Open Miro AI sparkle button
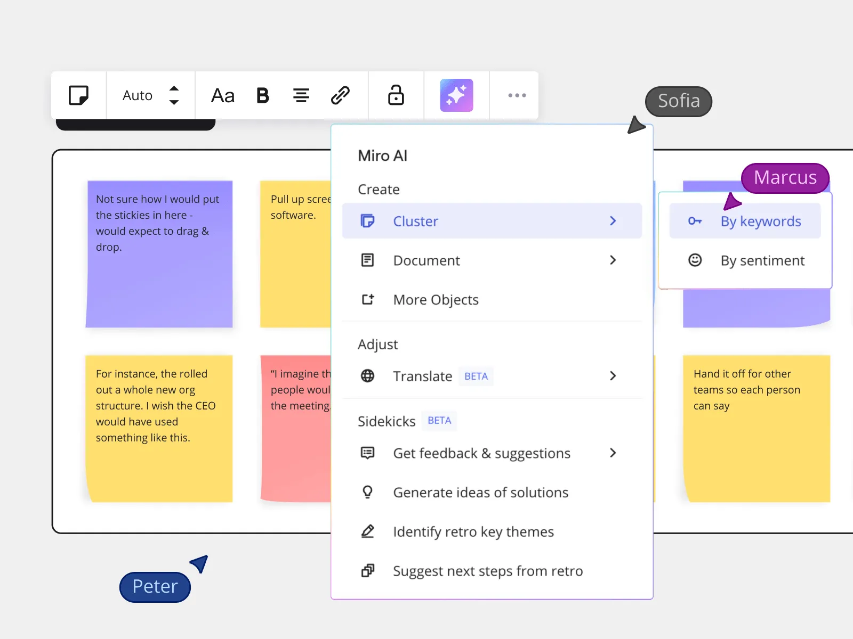Image resolution: width=853 pixels, height=639 pixels. (456, 95)
